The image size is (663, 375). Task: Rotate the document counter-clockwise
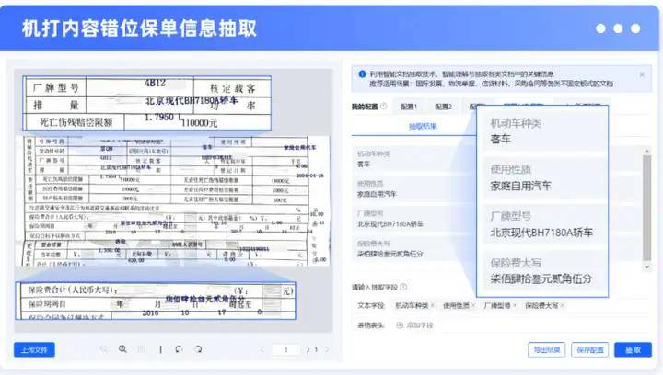click(179, 349)
